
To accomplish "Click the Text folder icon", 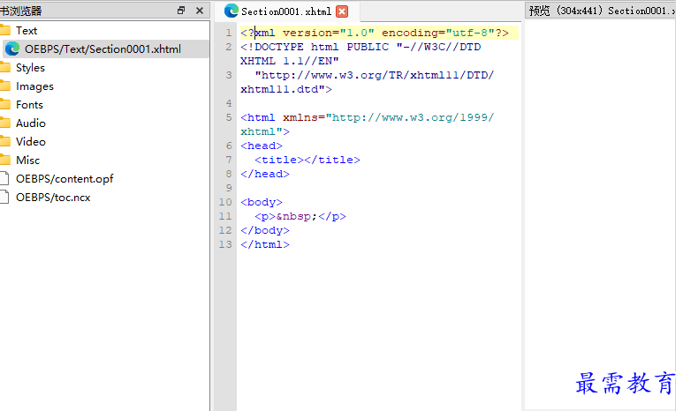I will pyautogui.click(x=4, y=30).
